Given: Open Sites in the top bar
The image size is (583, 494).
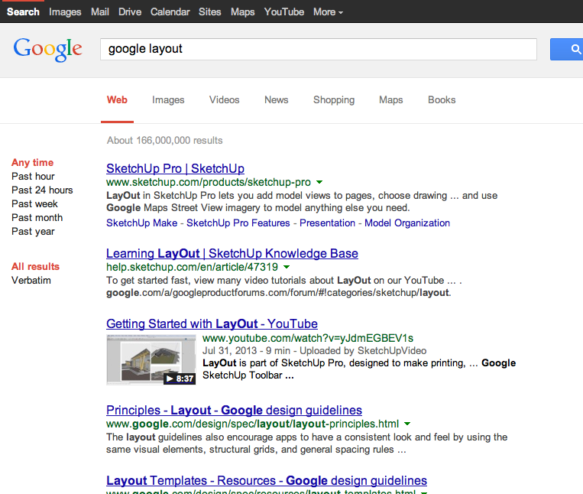Looking at the screenshot, I should (209, 12).
